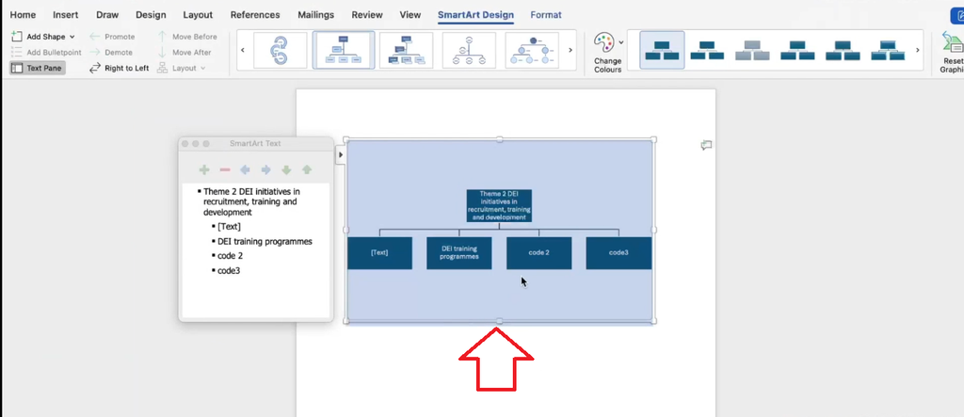Toggle Right to Left direction
The height and width of the screenshot is (417, 964).
(x=120, y=68)
